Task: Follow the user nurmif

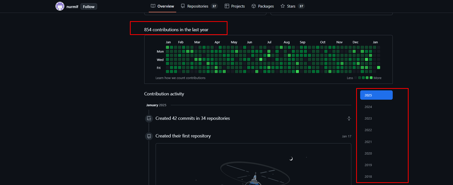Action: [x=89, y=7]
